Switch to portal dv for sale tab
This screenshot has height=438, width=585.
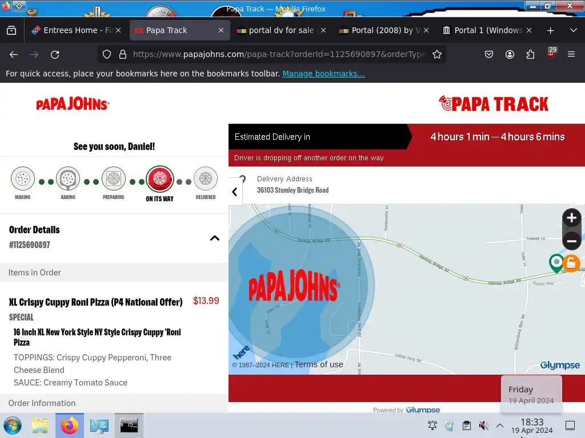pyautogui.click(x=282, y=30)
